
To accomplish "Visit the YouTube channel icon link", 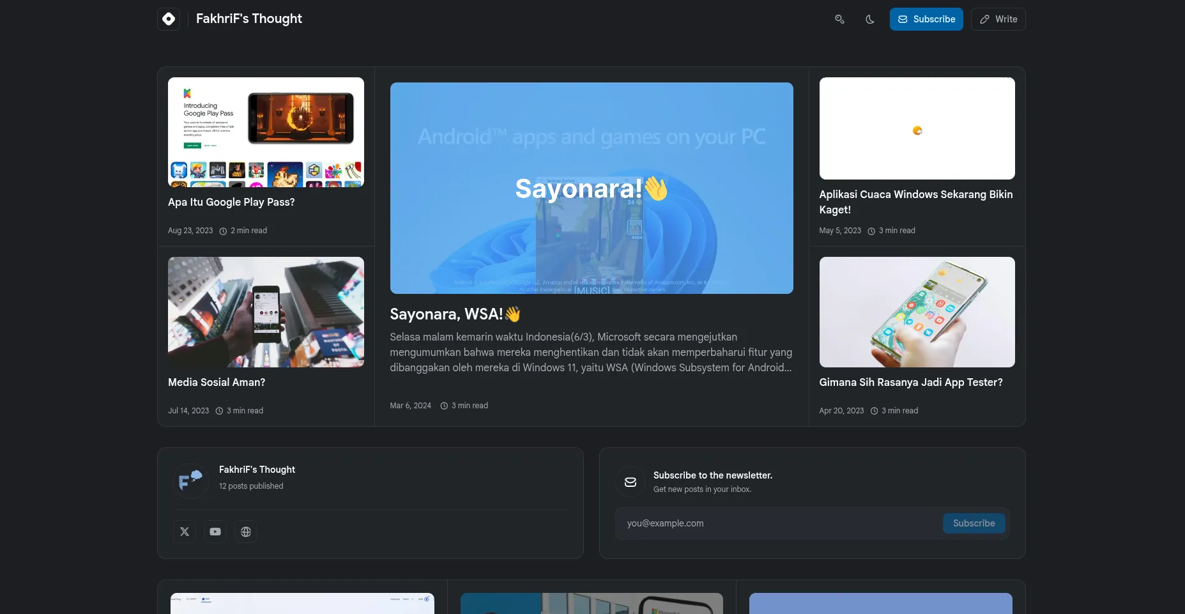I will 215,532.
